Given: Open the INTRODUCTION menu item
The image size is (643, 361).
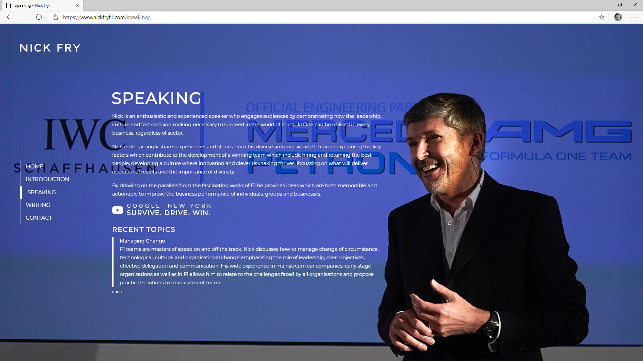Looking at the screenshot, I should (47, 179).
